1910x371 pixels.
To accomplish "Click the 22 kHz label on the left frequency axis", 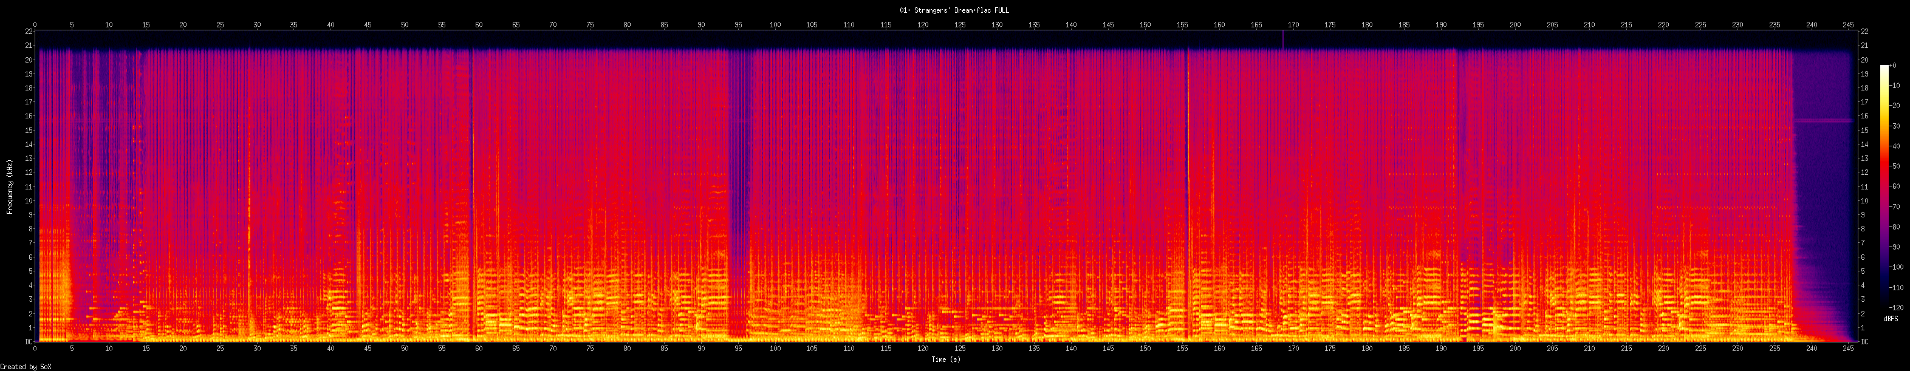I will coord(29,32).
